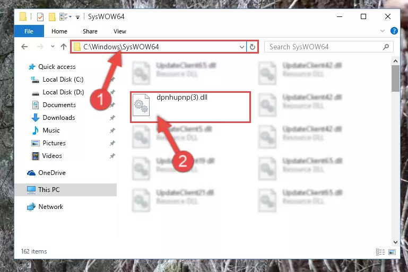This screenshot has height=272, width=408.
Task: Select Quick access in navigation pane
Action: coord(57,67)
